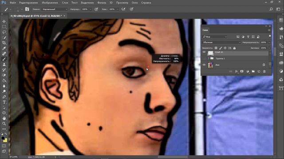Screen dimensions: 284x159
Task: Select the Move tool
Action: [4, 22]
